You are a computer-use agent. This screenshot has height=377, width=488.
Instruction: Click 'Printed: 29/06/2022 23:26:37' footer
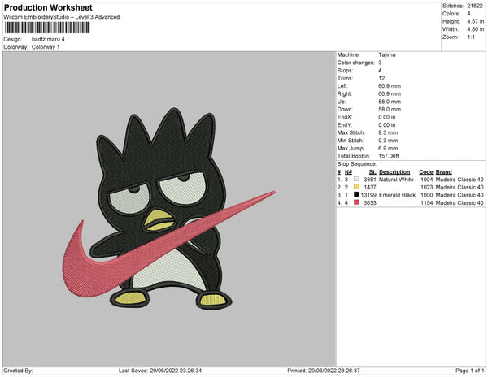[324, 370]
